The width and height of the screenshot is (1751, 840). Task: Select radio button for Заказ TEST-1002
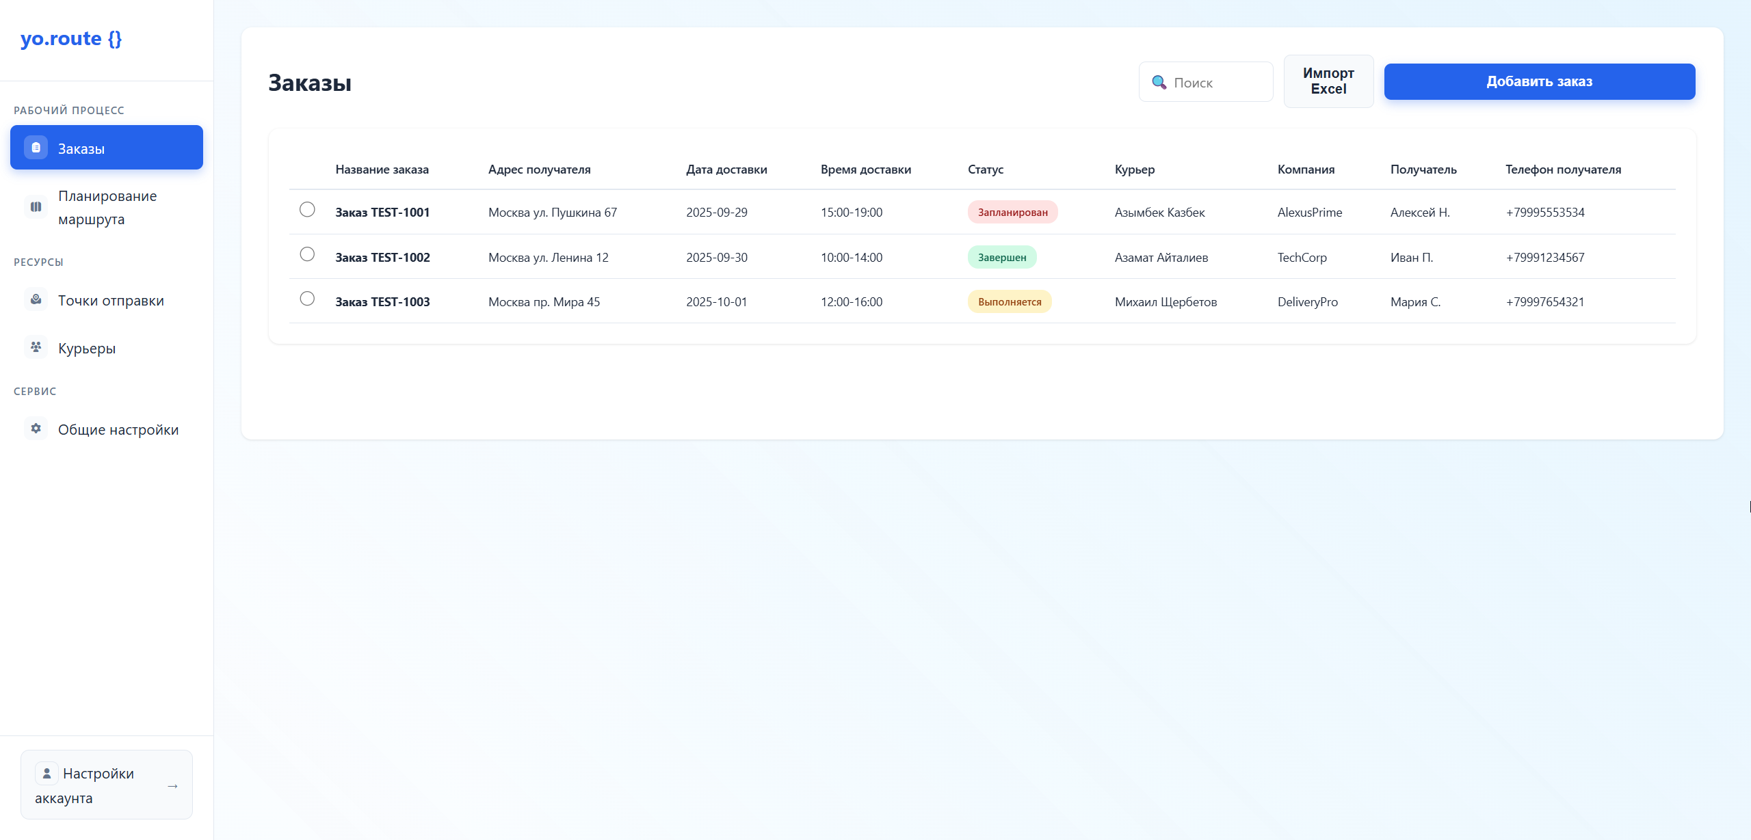point(307,254)
